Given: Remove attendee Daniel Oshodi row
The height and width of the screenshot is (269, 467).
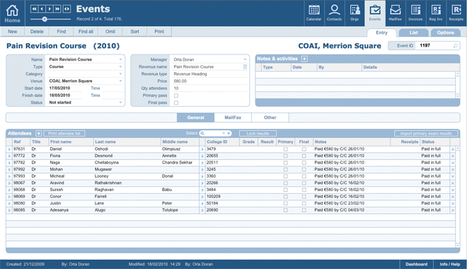Looking at the screenshot, I should click(453, 149).
